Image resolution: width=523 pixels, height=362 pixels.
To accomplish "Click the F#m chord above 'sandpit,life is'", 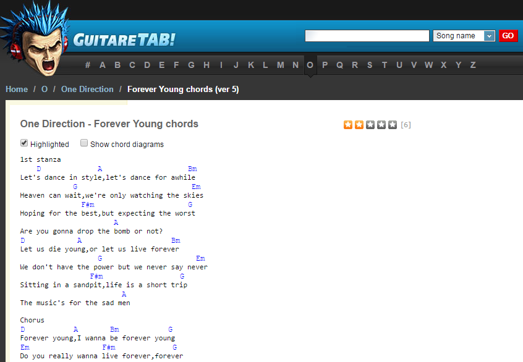I will (96, 276).
